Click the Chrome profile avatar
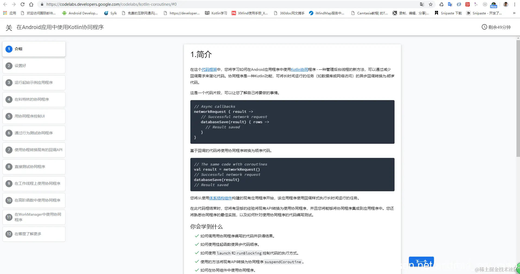The image size is (520, 274). click(x=506, y=4)
